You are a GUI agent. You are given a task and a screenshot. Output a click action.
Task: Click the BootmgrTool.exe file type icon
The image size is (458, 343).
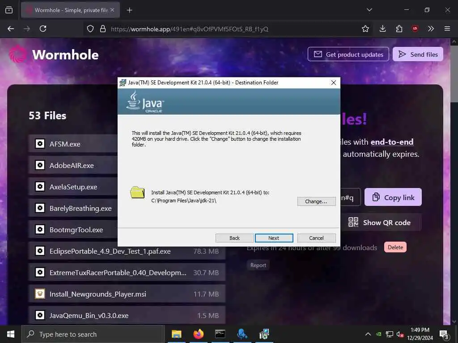40,229
